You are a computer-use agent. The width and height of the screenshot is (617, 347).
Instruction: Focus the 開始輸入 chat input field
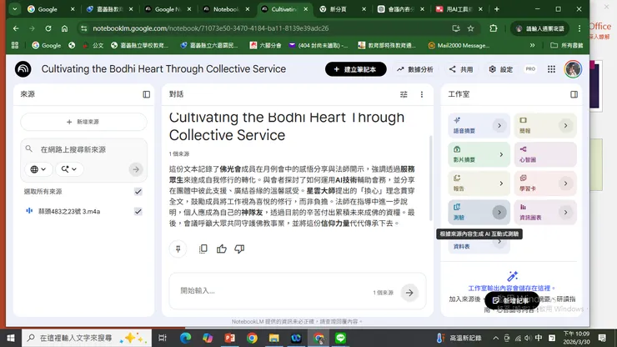272,290
